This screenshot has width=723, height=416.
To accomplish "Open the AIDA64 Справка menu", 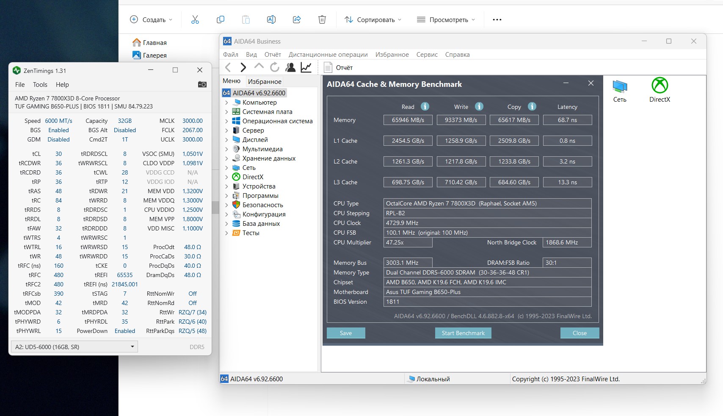I will coord(458,55).
